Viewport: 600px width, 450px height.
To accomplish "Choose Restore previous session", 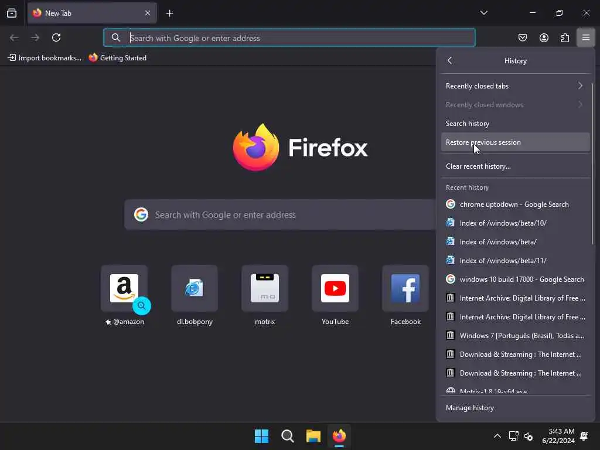I will pos(515,142).
